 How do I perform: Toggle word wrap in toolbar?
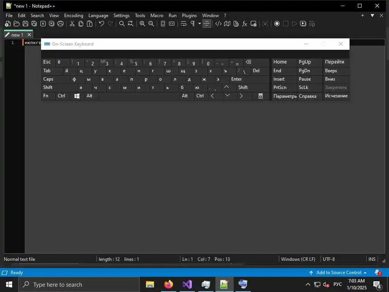click(x=183, y=24)
